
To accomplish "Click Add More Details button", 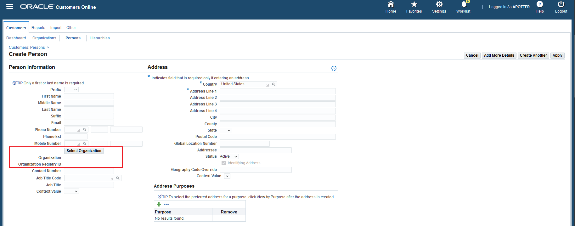I will pyautogui.click(x=499, y=55).
